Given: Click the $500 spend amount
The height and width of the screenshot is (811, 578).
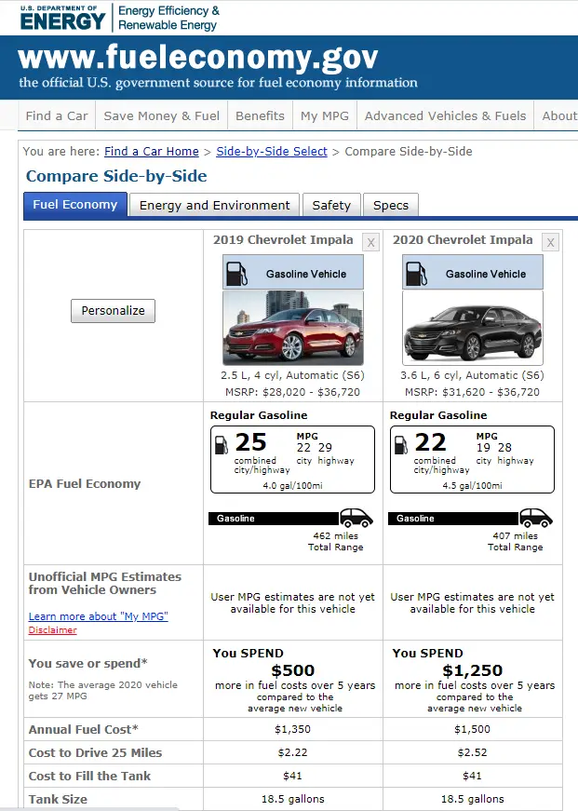Looking at the screenshot, I should click(x=292, y=670).
